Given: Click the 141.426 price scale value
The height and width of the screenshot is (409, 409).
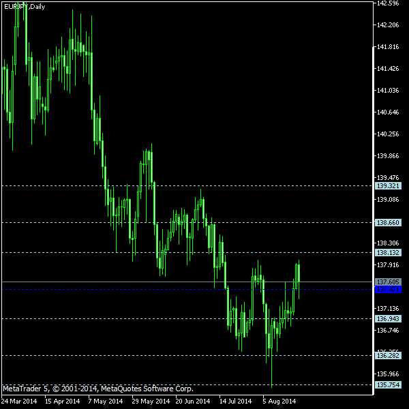Looking at the screenshot, I should click(388, 69).
